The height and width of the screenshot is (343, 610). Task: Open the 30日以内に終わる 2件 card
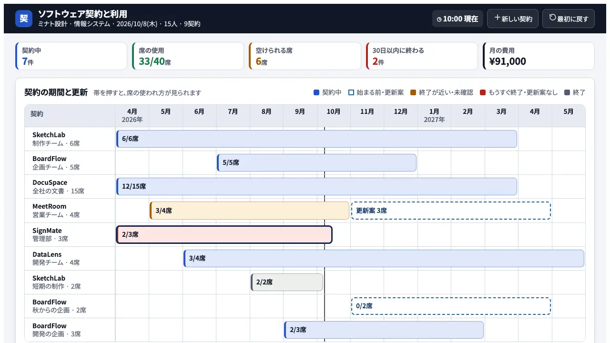(421, 56)
